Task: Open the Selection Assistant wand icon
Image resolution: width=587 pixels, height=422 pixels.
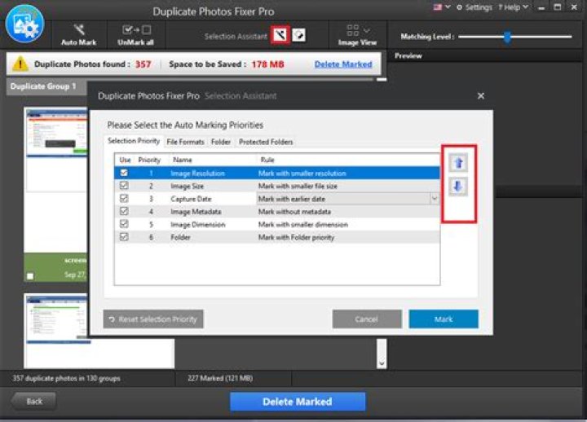Action: coord(280,35)
